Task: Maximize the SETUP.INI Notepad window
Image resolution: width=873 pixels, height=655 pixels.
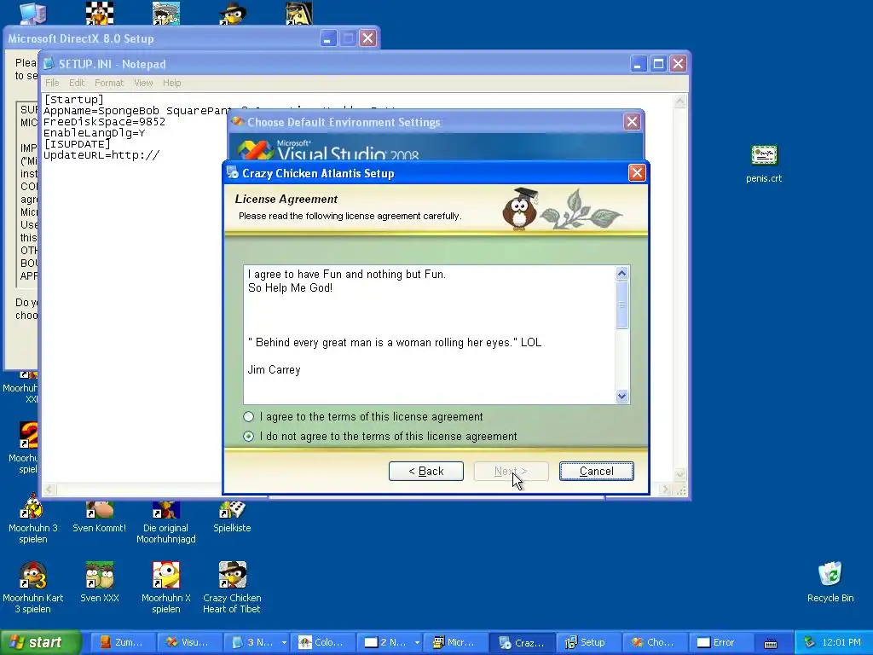Action: click(658, 64)
